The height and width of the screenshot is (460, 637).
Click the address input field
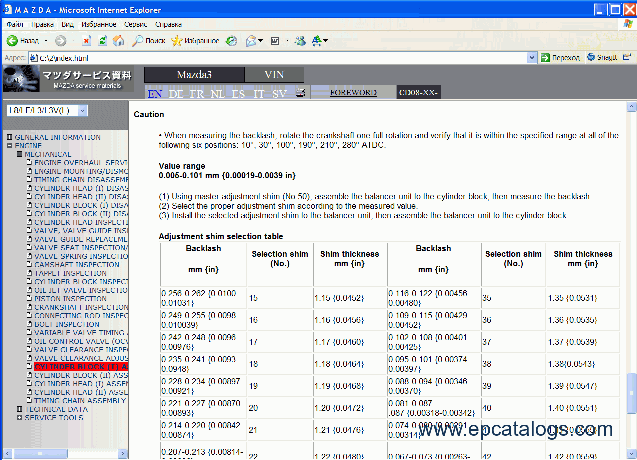coord(282,58)
